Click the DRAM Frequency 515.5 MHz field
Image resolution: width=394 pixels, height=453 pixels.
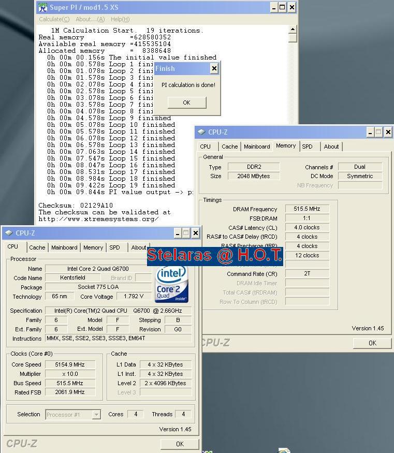tap(307, 209)
